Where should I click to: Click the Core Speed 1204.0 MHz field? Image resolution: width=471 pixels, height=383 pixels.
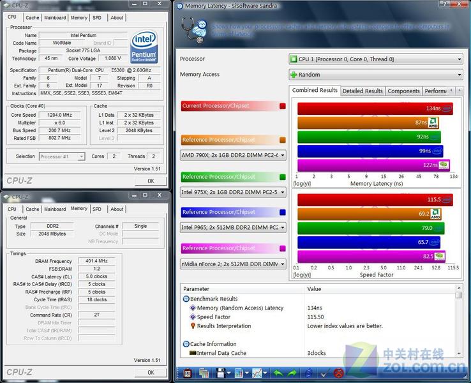pyautogui.click(x=59, y=115)
